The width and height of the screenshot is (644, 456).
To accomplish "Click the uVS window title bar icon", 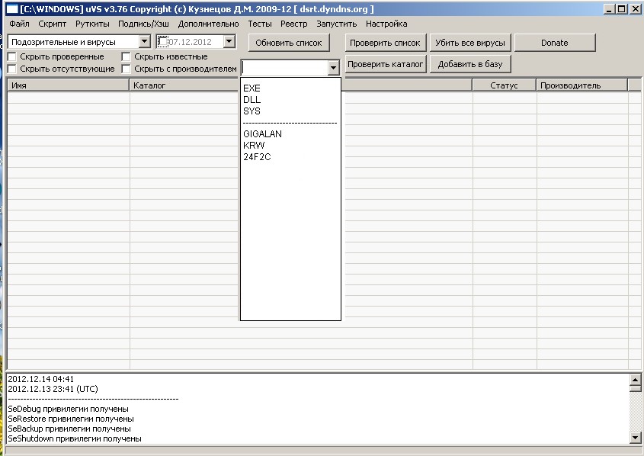I will (x=12, y=8).
